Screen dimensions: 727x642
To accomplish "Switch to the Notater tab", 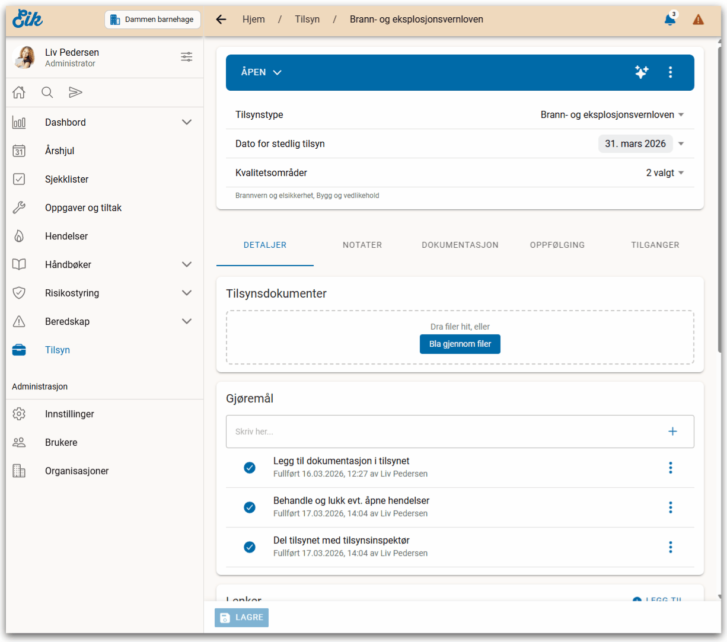I will pyautogui.click(x=362, y=245).
